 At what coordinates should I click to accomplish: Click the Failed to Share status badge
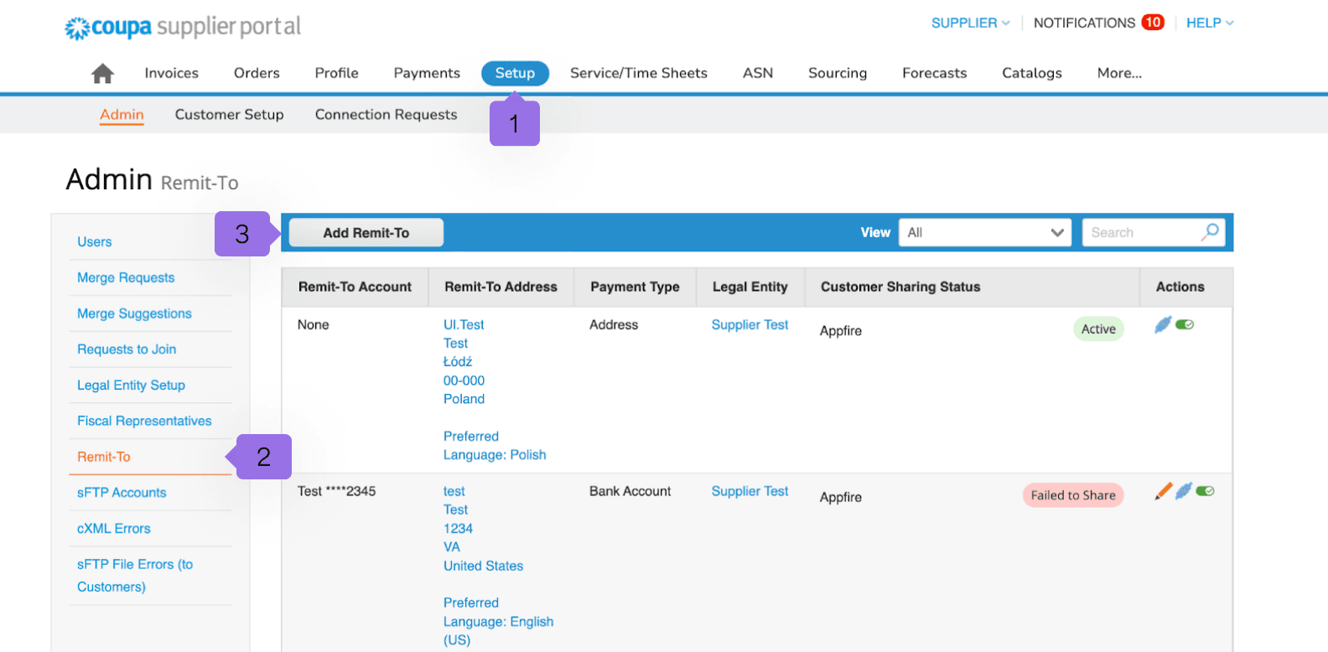coord(1073,495)
